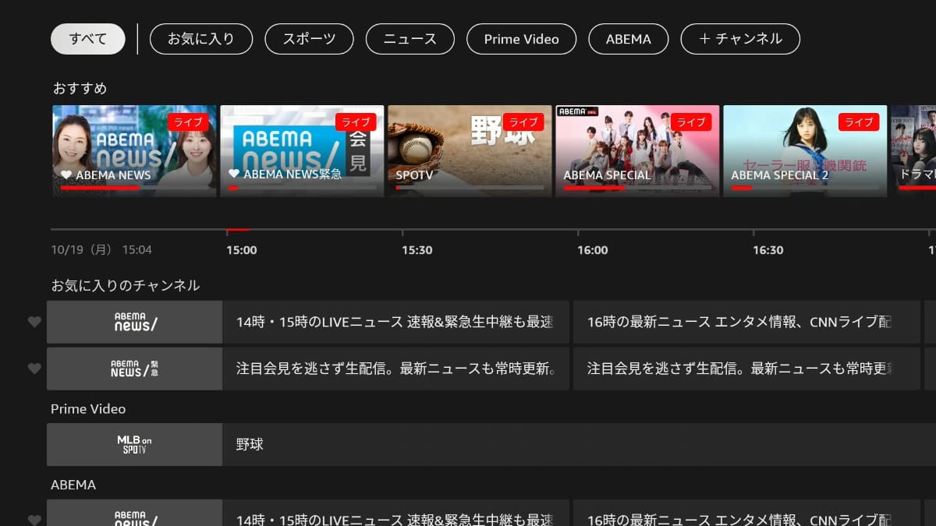The width and height of the screenshot is (936, 526).
Task: Click the お気に入りのチャンネル section heading
Action: [x=126, y=285]
